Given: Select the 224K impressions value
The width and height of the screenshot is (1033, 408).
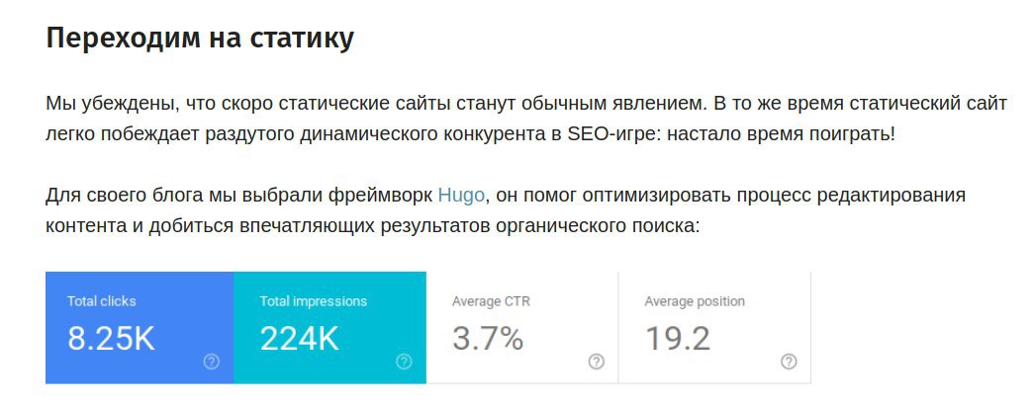Looking at the screenshot, I should [x=300, y=339].
